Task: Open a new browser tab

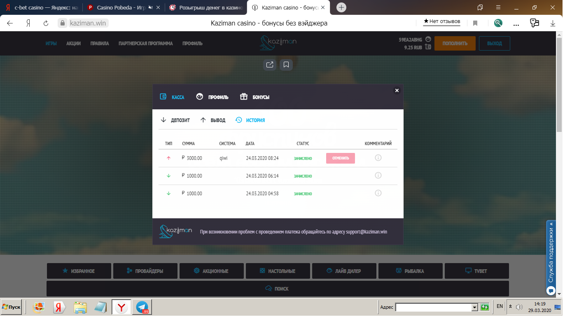Action: 341,7
